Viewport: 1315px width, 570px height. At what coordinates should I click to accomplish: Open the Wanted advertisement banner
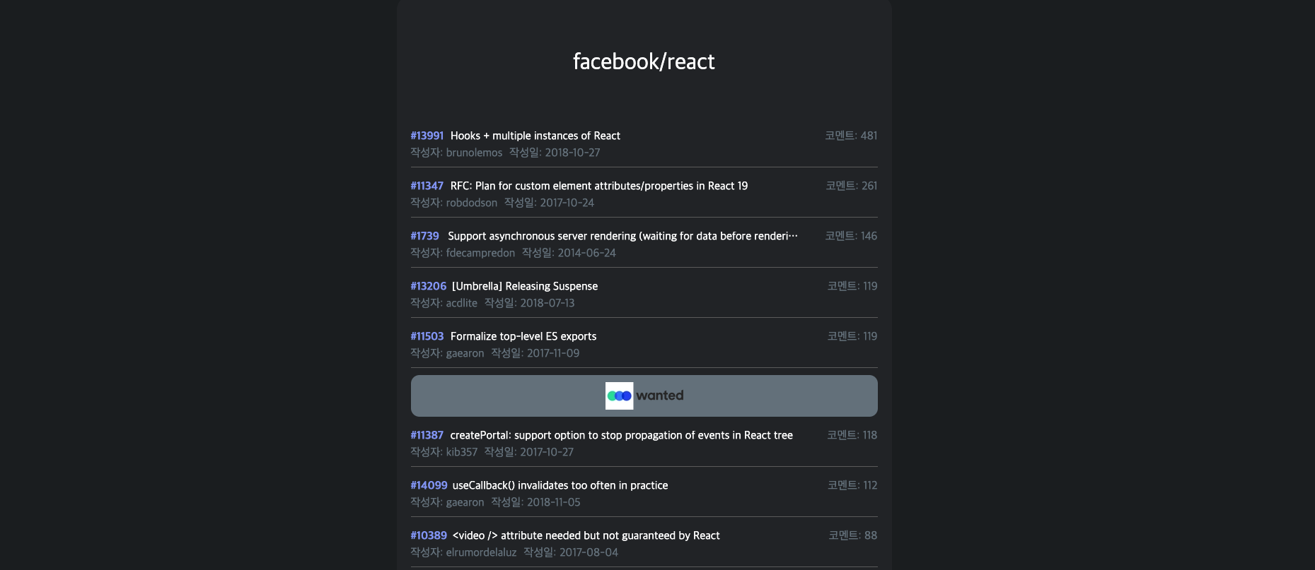pyautogui.click(x=644, y=396)
